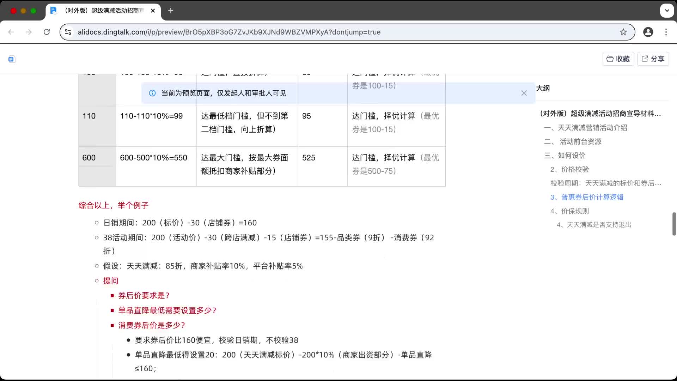This screenshot has width=677, height=381.
Task: Open the Chrome three-dot menu
Action: (666, 32)
